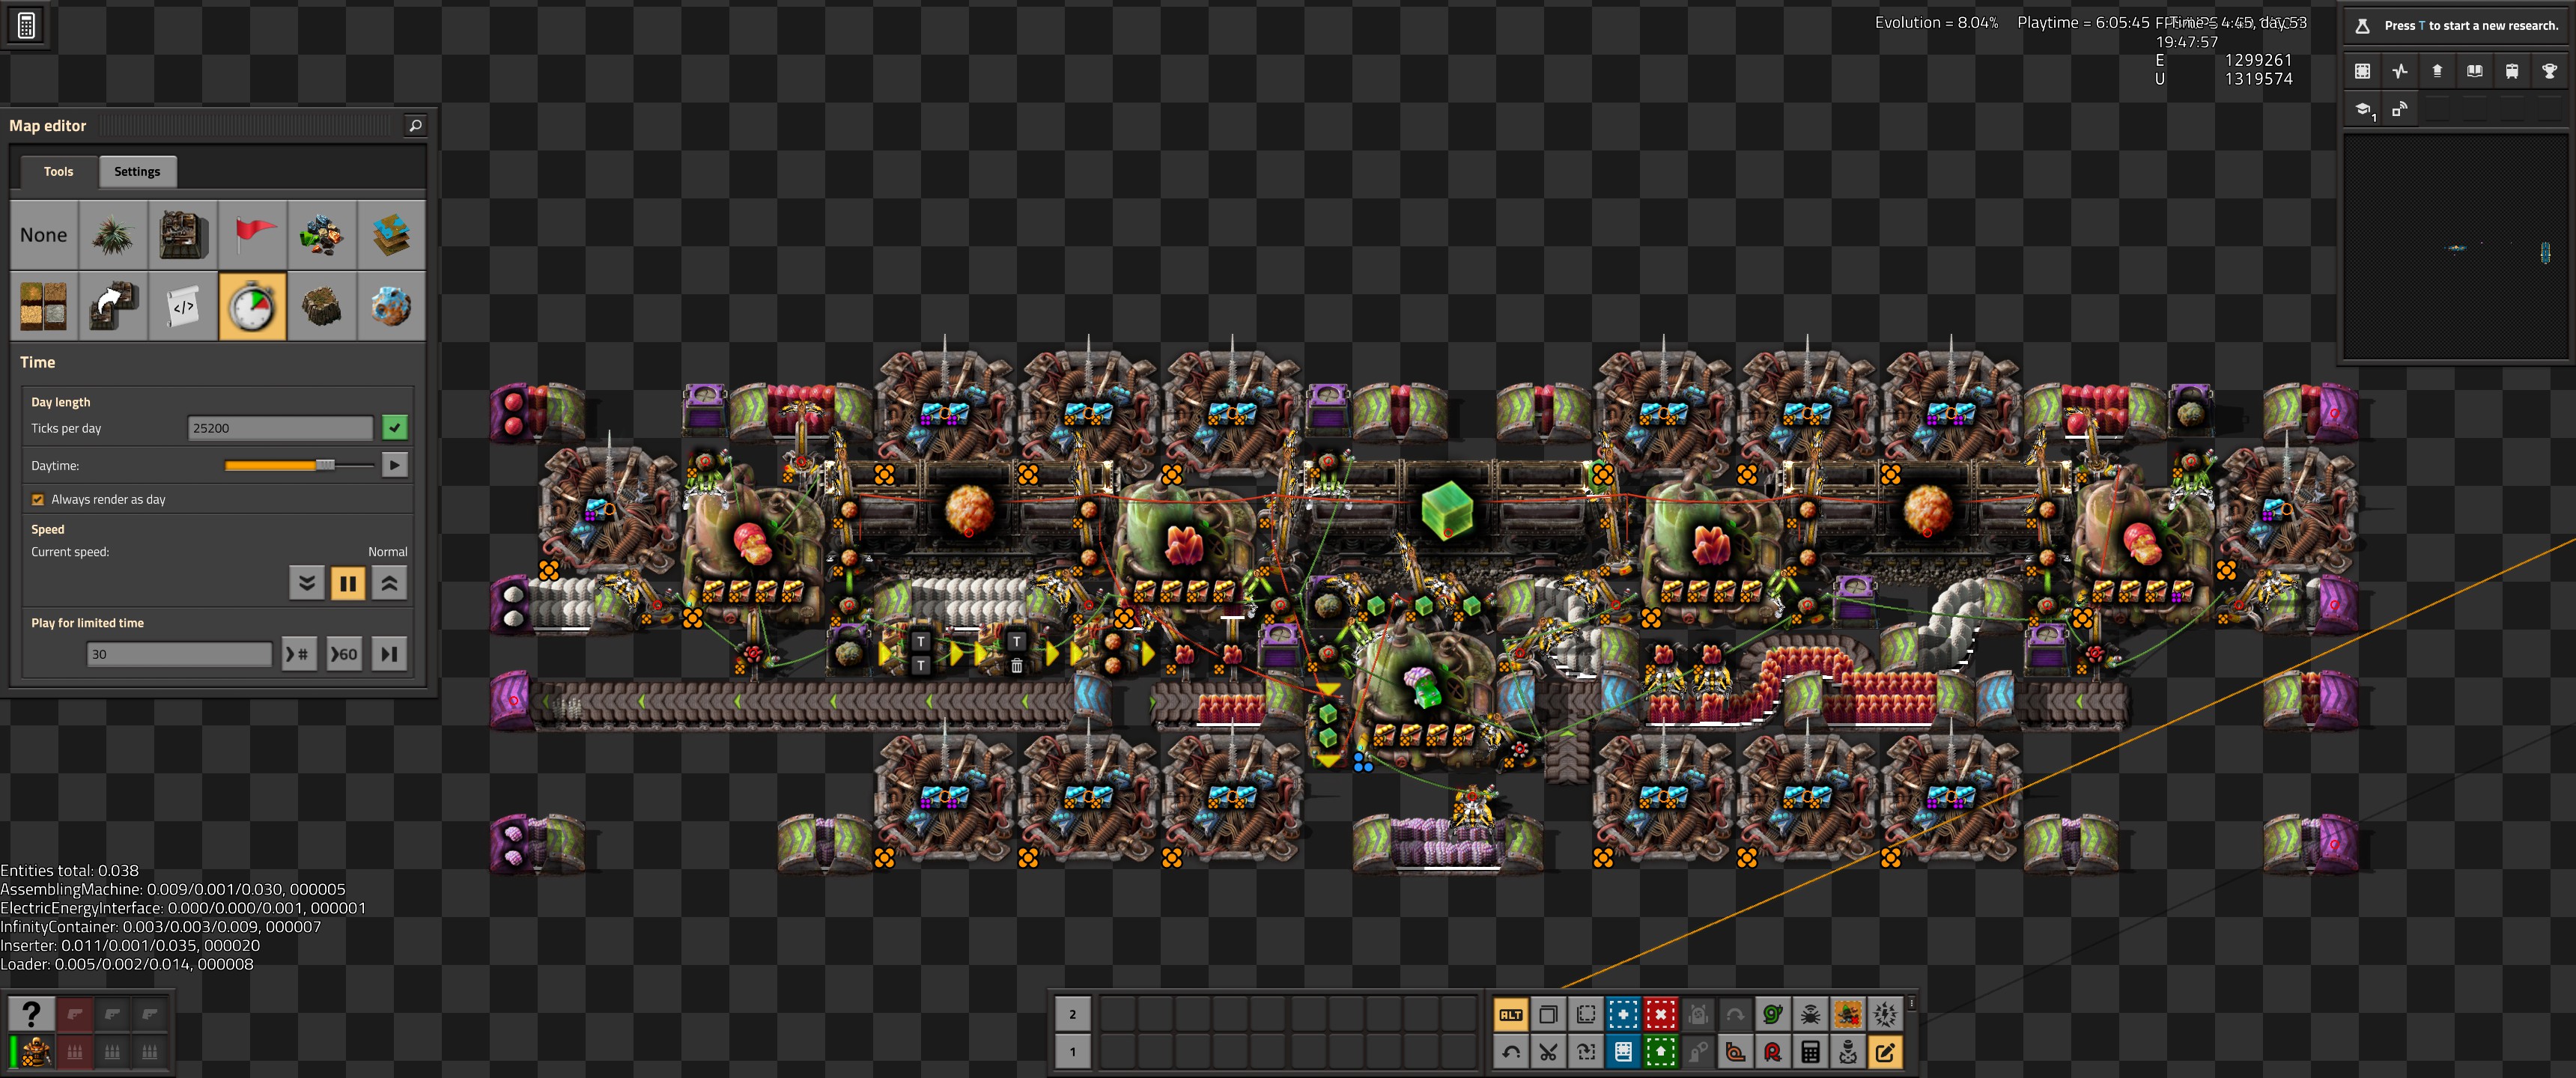Click the robot dispatch shortcut

1848,1052
